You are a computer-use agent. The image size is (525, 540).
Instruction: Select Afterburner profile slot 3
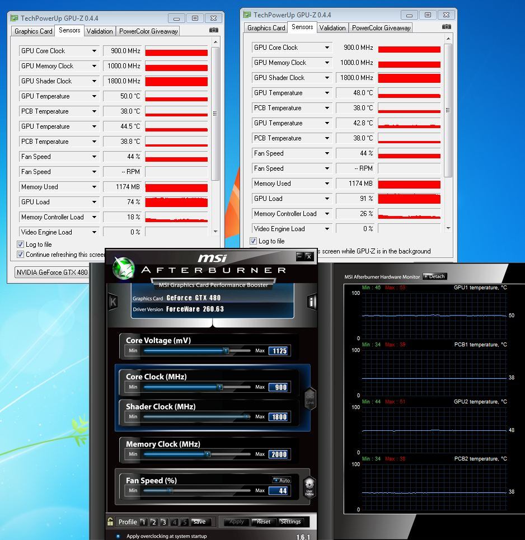[164, 522]
